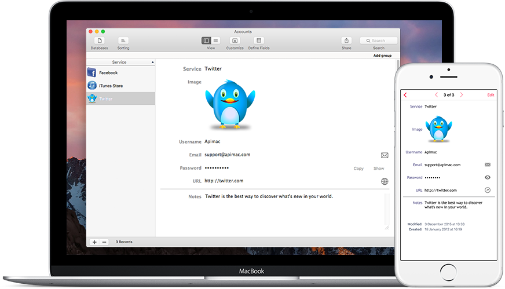505x289 pixels.
Task: Click the large Twitter bird image
Action: pos(230,105)
